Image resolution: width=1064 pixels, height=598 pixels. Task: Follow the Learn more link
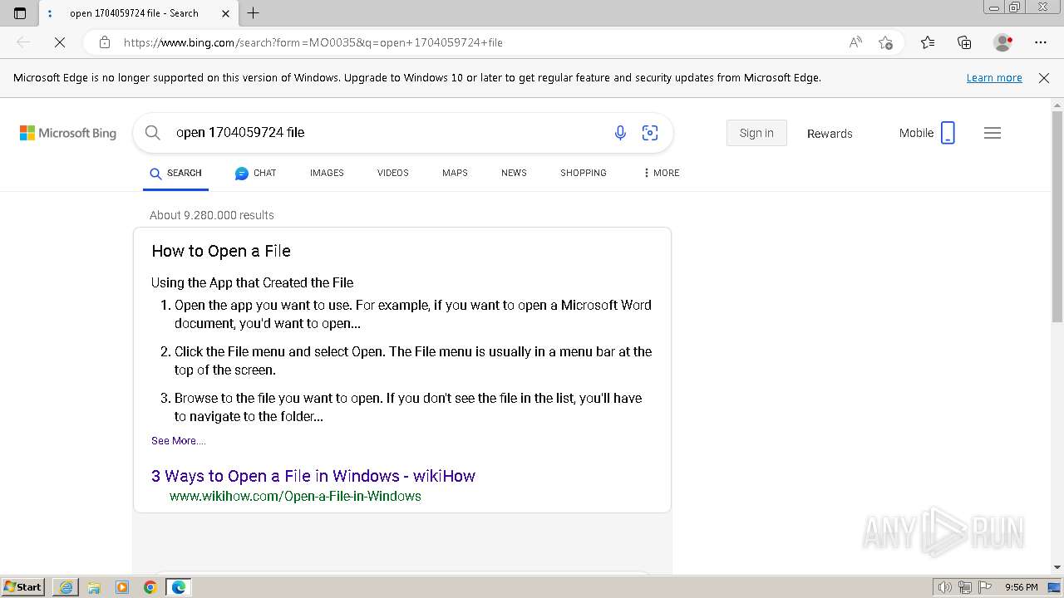tap(994, 78)
